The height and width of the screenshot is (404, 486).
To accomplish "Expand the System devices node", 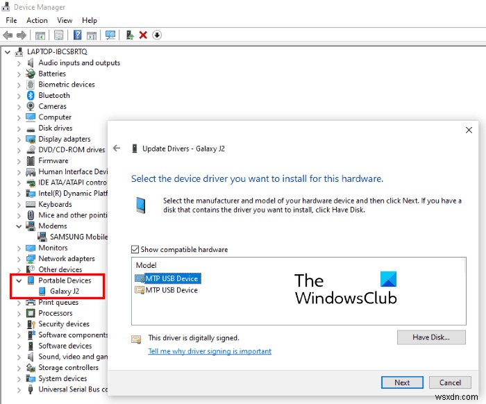I will tap(19, 379).
